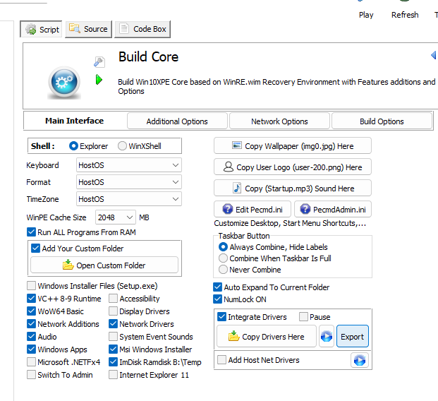Viewport: 438px width, 401px height.
Task: Click Edit Pecmd.ini button
Action: coord(253,209)
